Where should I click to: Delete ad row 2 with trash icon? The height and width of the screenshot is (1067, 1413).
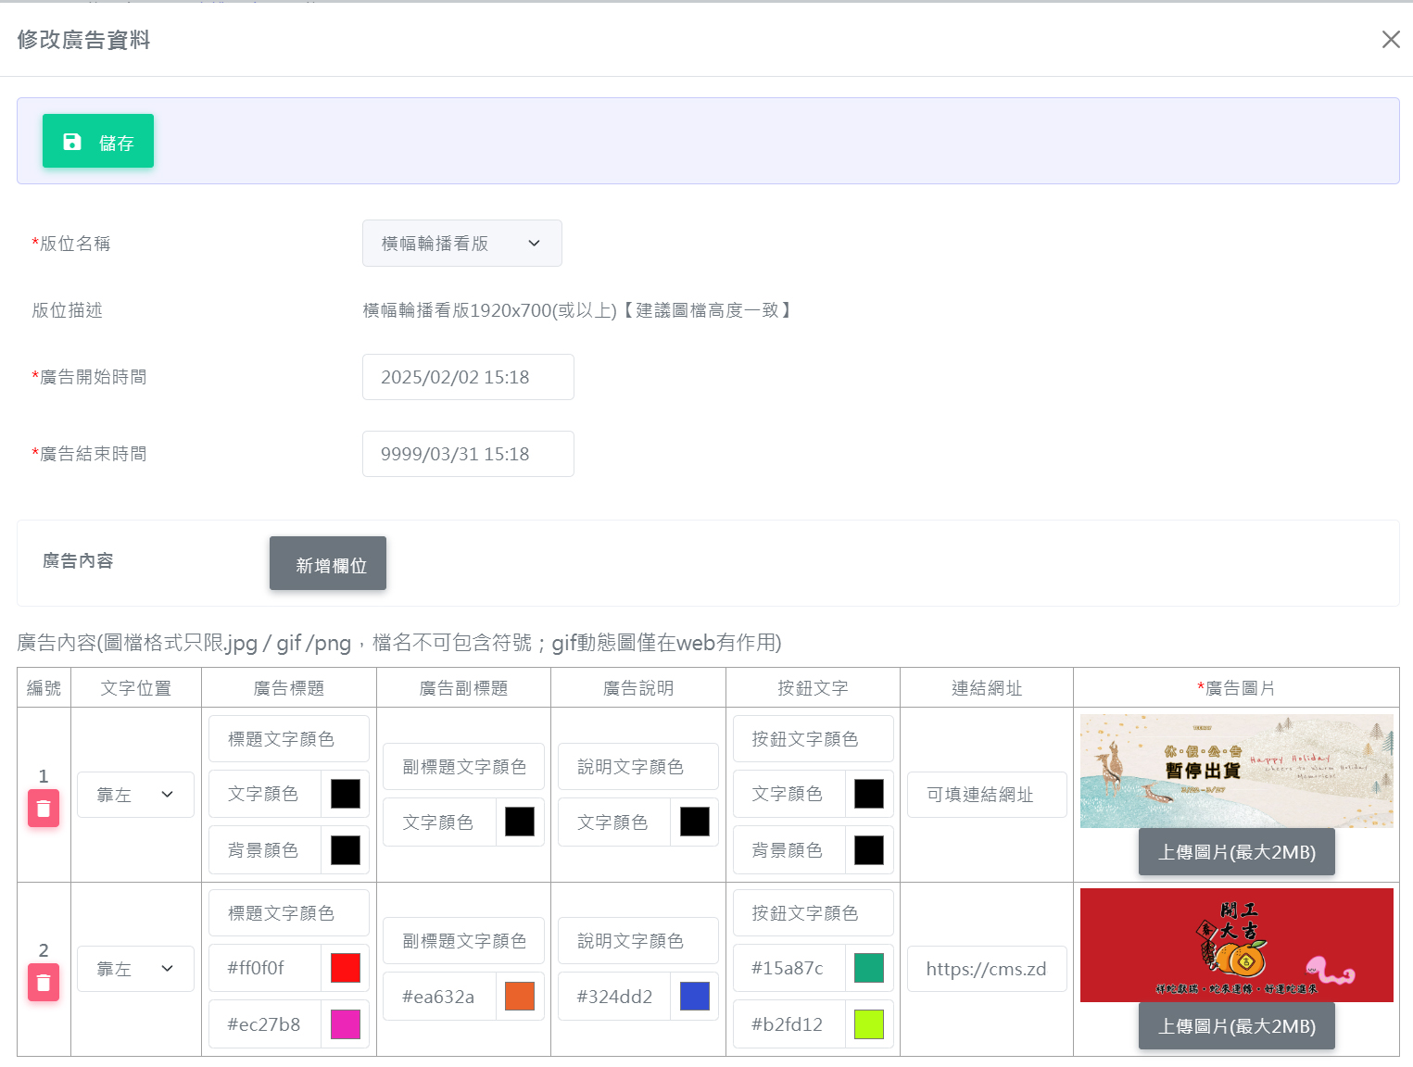click(x=44, y=982)
